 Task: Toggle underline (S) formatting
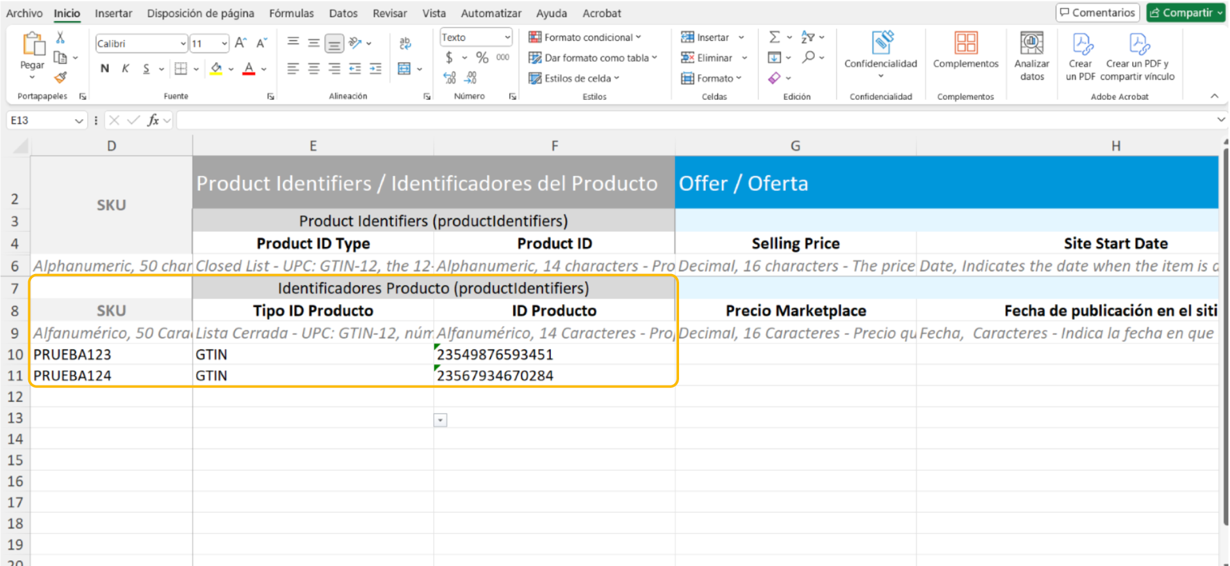tap(146, 69)
